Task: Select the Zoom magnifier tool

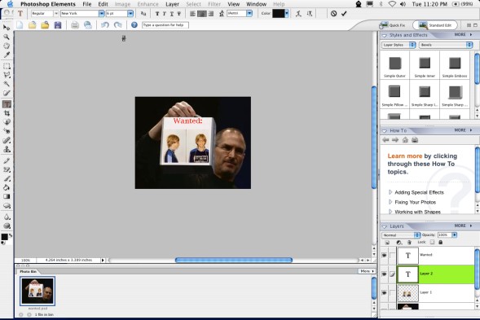Action: click(x=7, y=37)
